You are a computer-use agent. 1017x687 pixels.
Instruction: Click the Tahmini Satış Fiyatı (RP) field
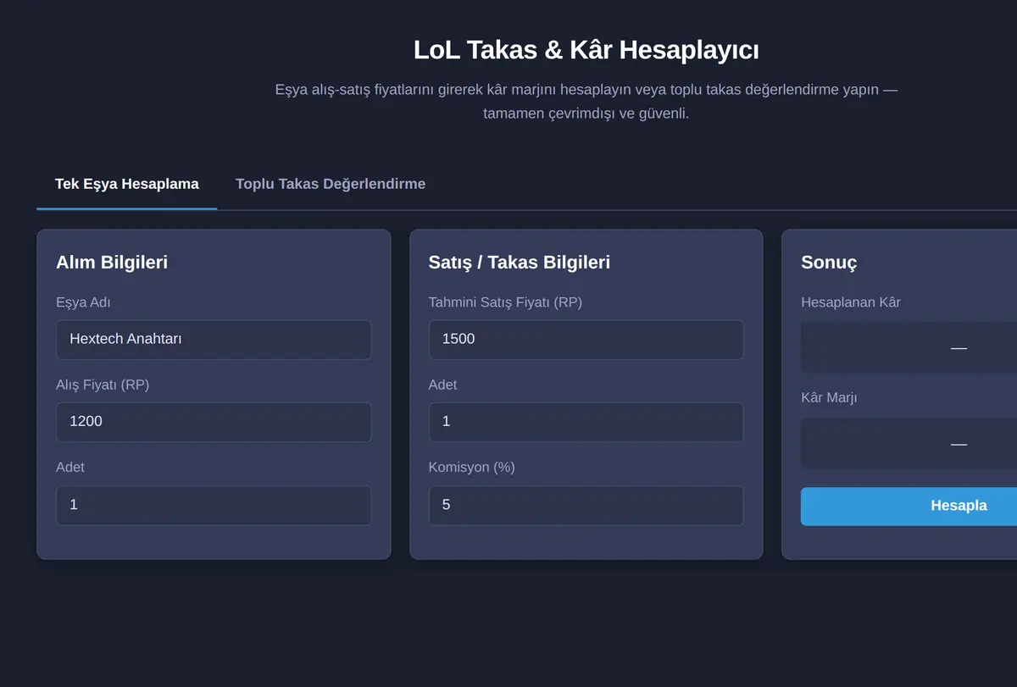click(x=586, y=340)
